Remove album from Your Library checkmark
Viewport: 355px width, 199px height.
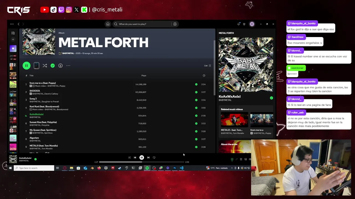tap(53, 66)
